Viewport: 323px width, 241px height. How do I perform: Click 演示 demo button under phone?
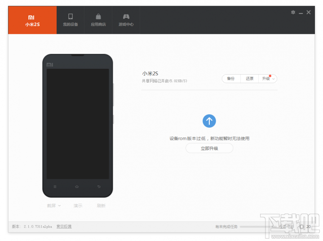[x=78, y=205]
